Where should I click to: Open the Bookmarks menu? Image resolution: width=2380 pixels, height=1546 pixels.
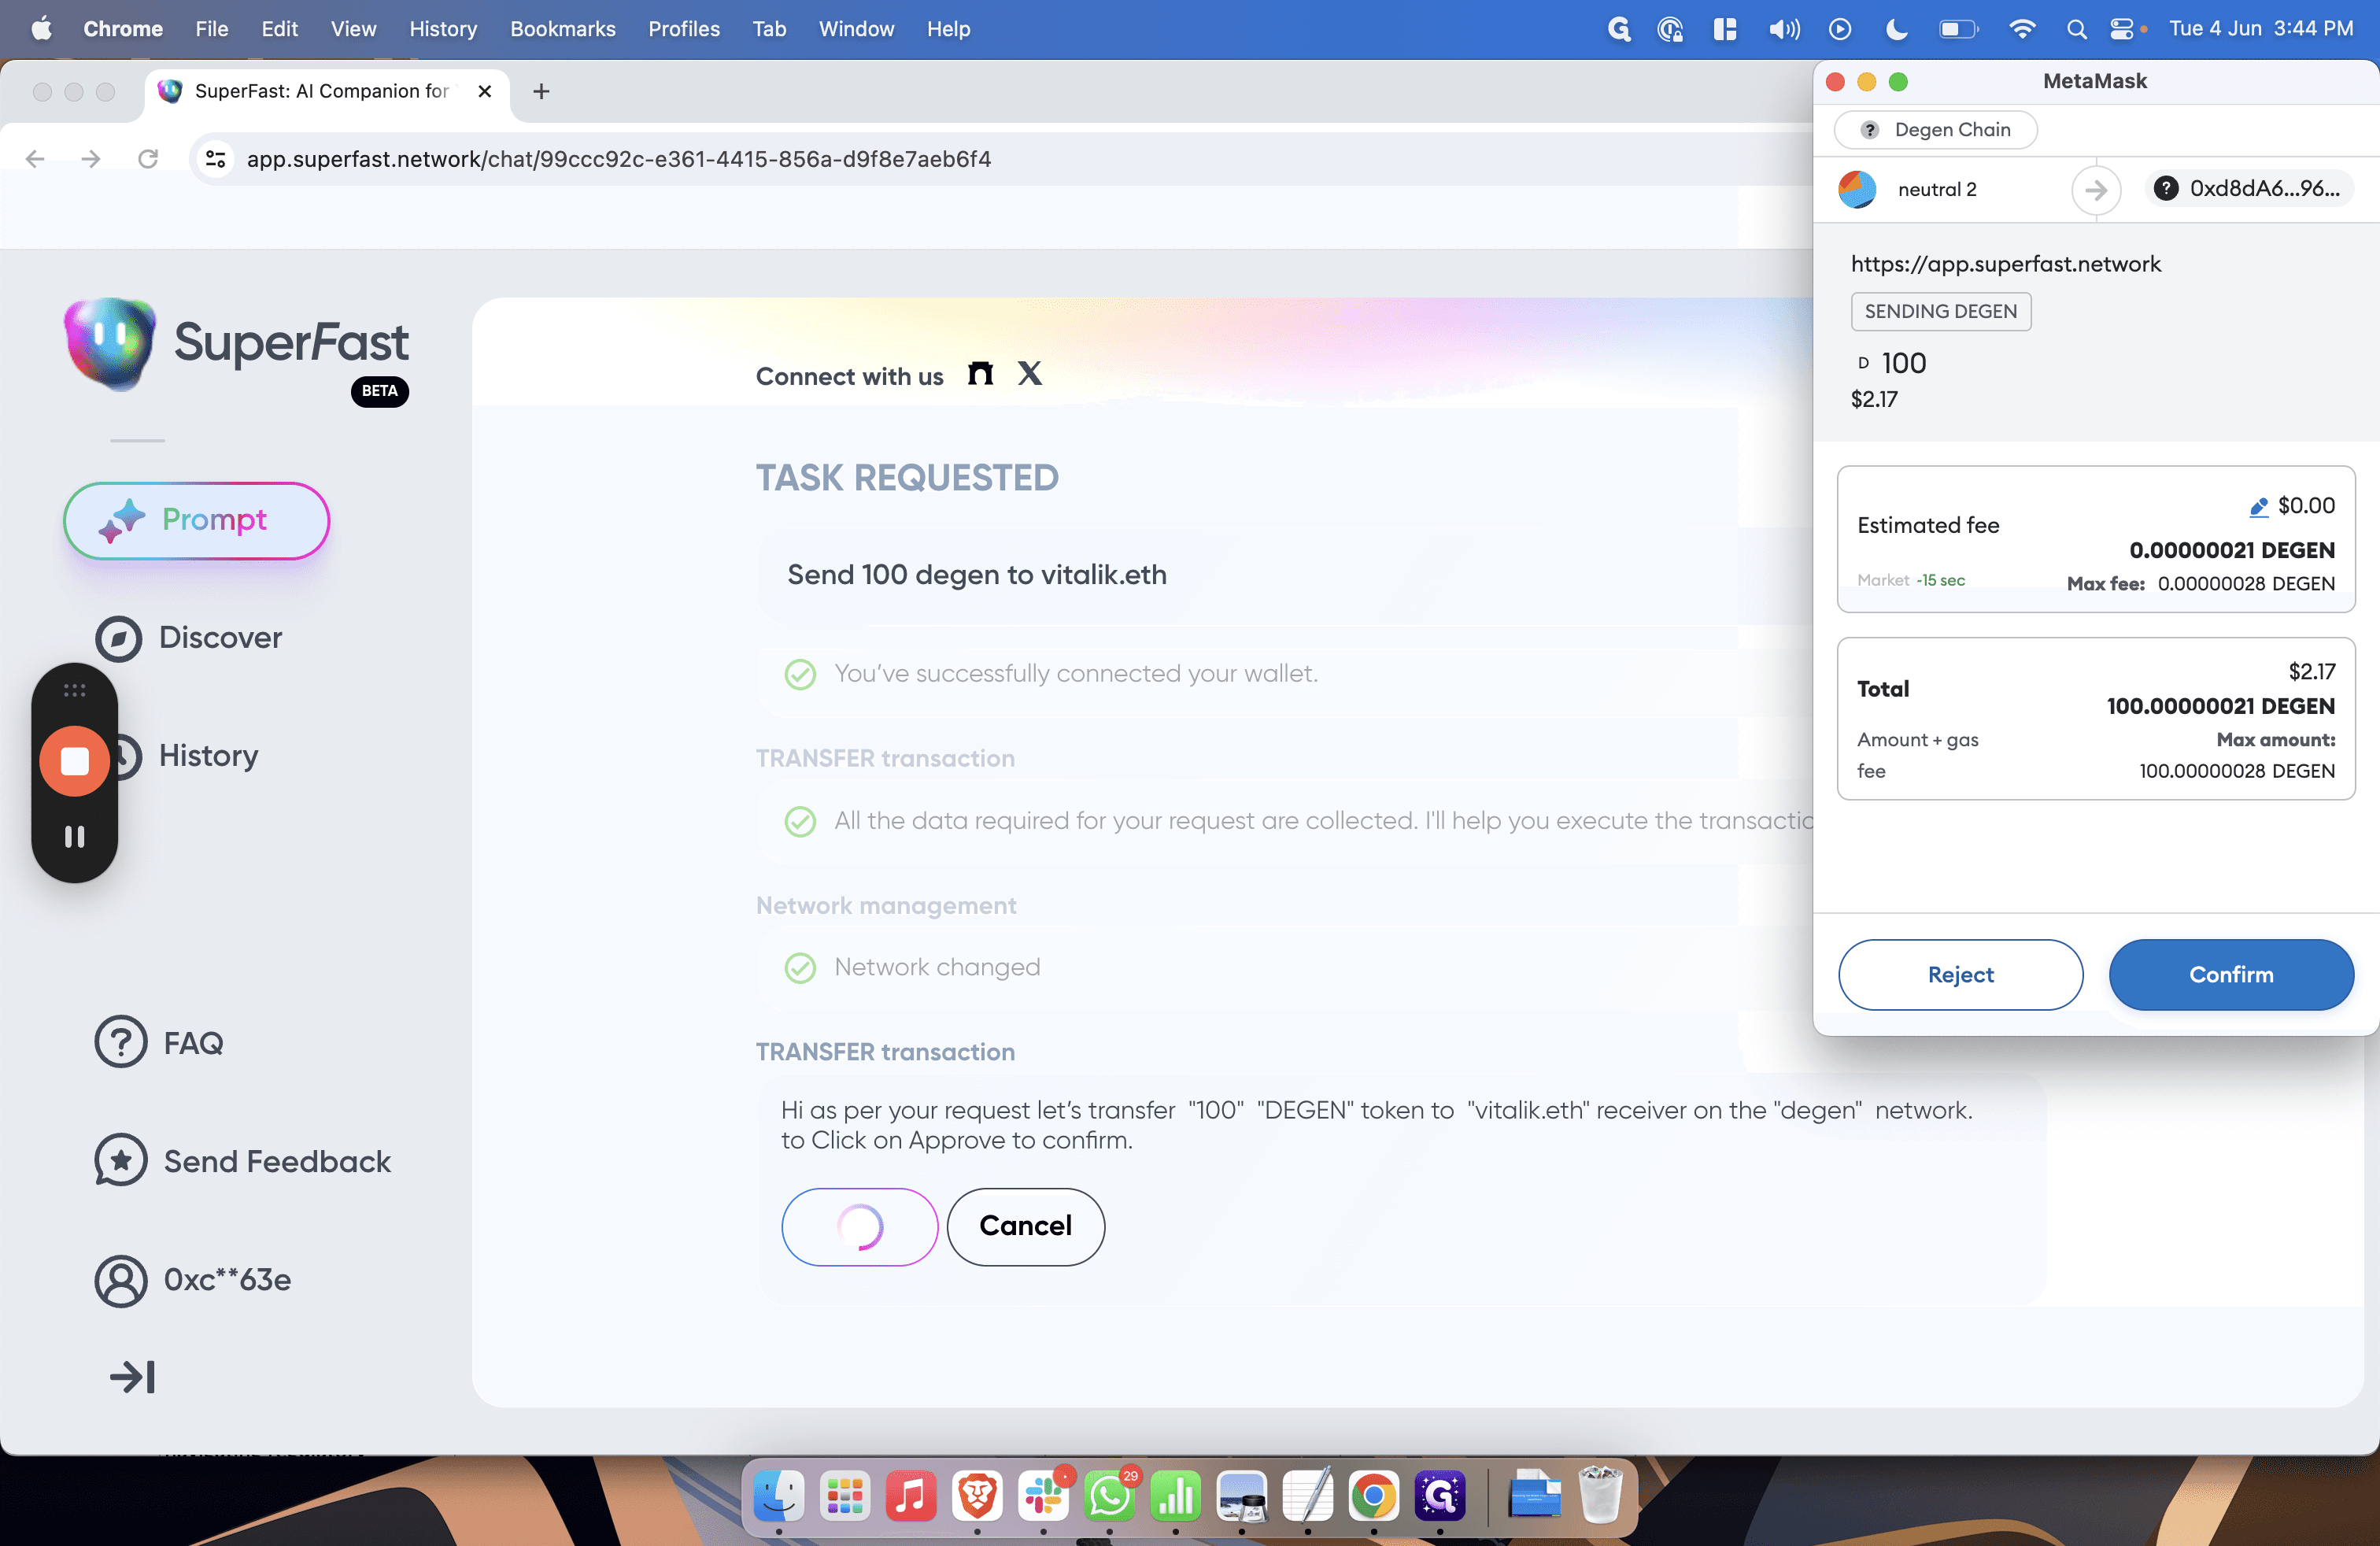click(563, 29)
